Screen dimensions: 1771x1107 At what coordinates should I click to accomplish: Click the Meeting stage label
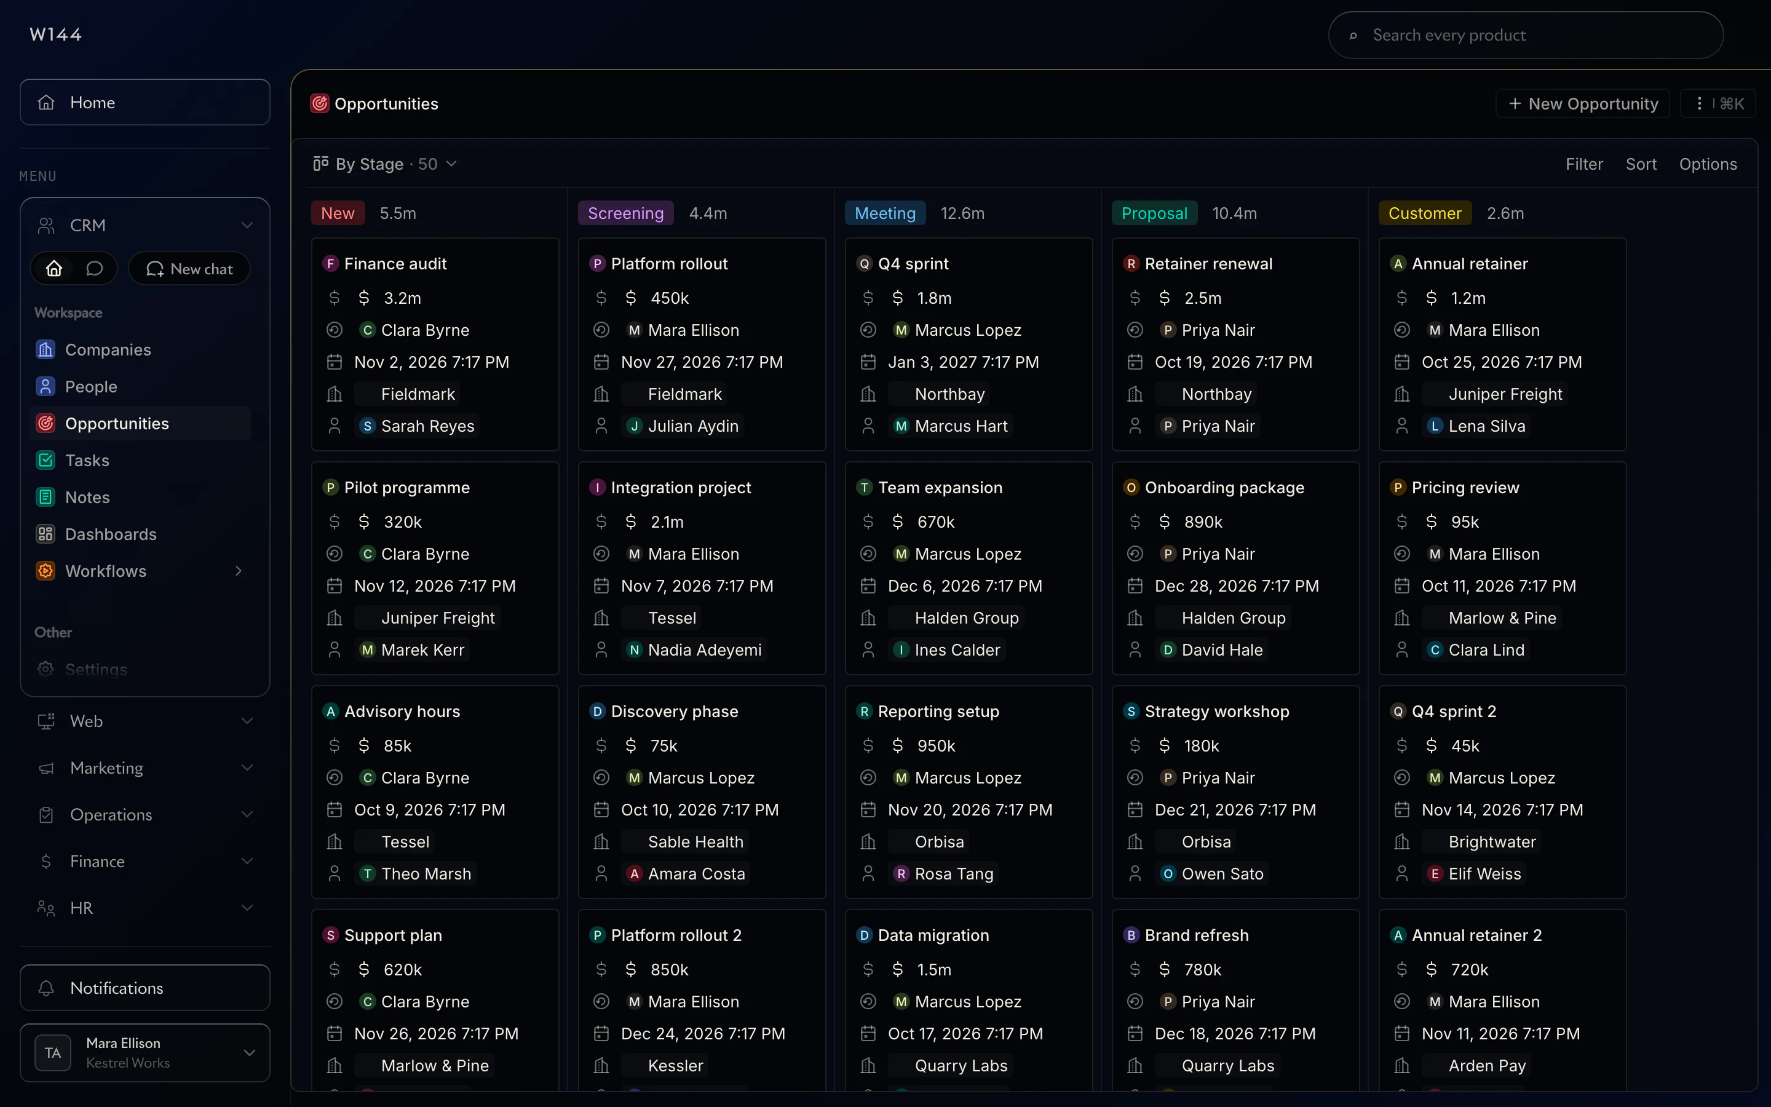(x=885, y=213)
